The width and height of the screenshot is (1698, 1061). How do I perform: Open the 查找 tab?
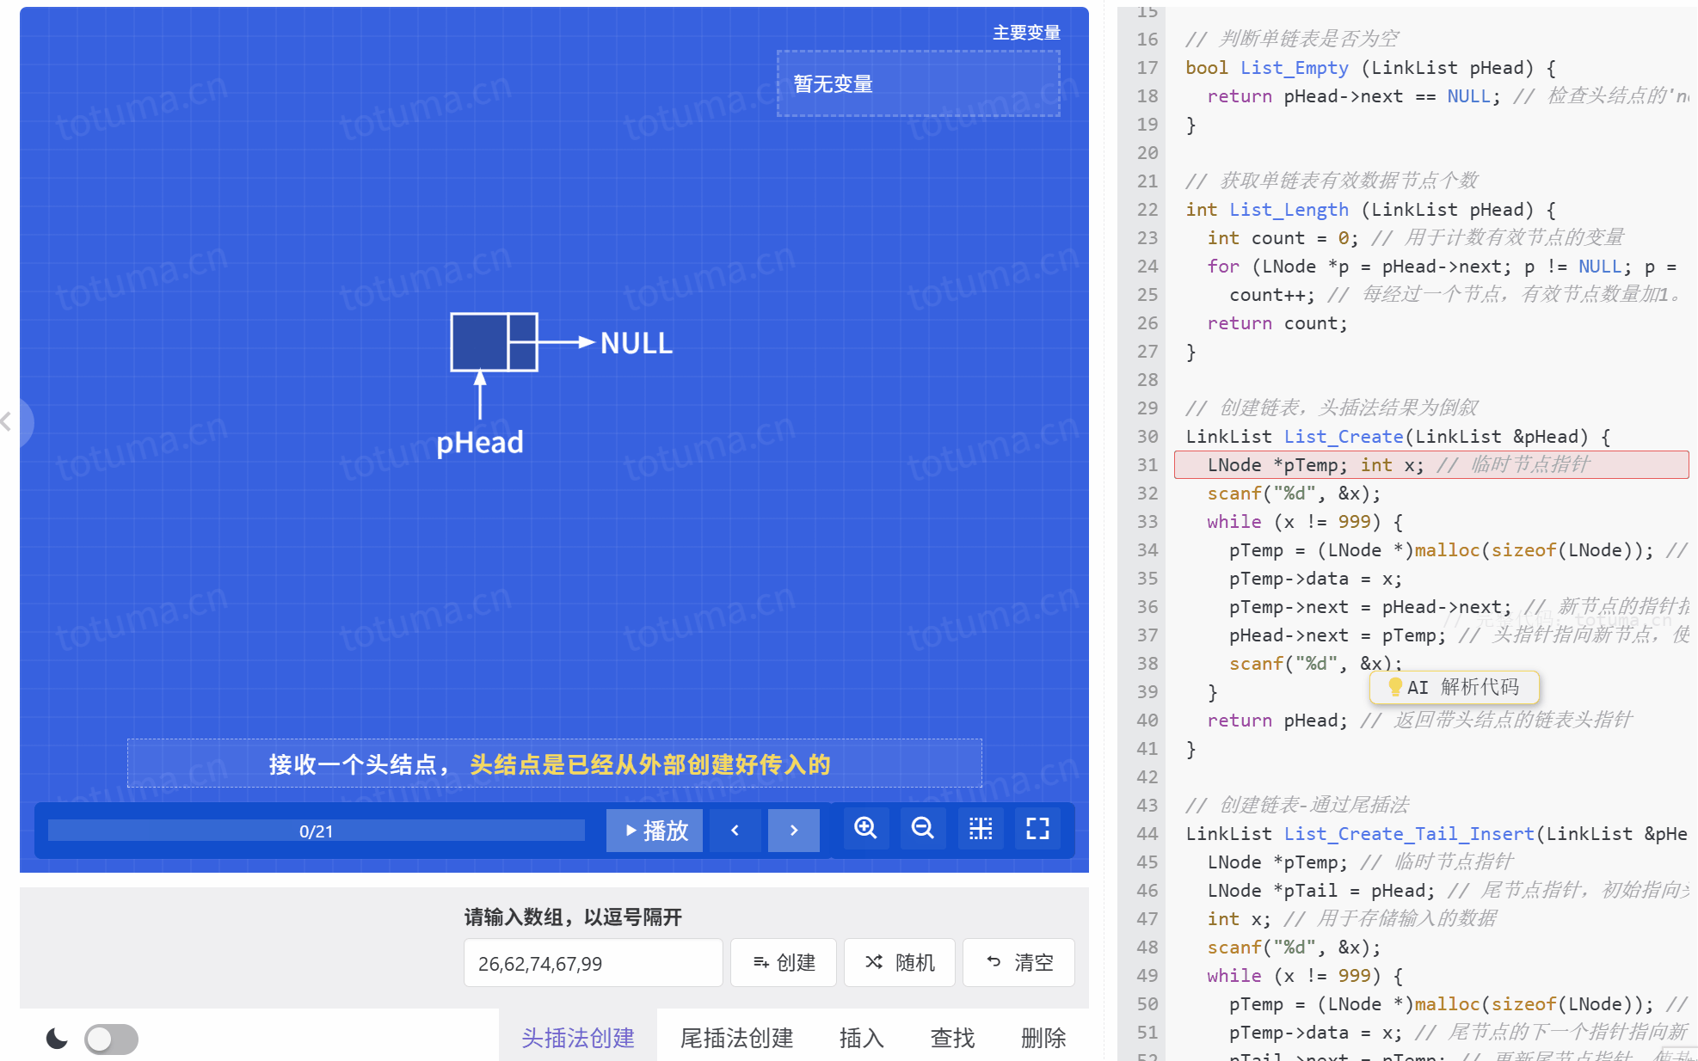953,1038
